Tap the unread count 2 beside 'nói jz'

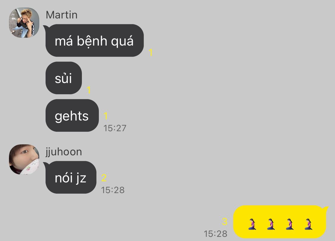(x=104, y=178)
